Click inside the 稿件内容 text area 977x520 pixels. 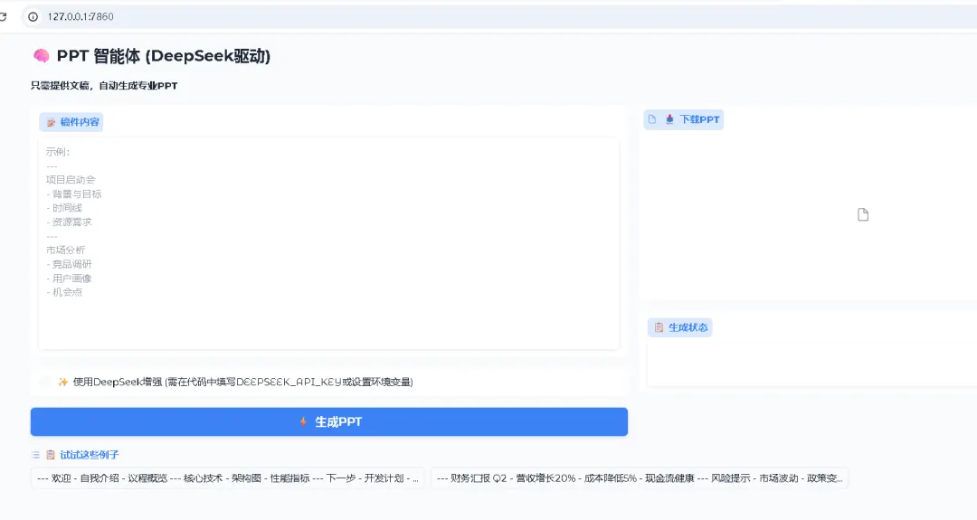pos(328,243)
